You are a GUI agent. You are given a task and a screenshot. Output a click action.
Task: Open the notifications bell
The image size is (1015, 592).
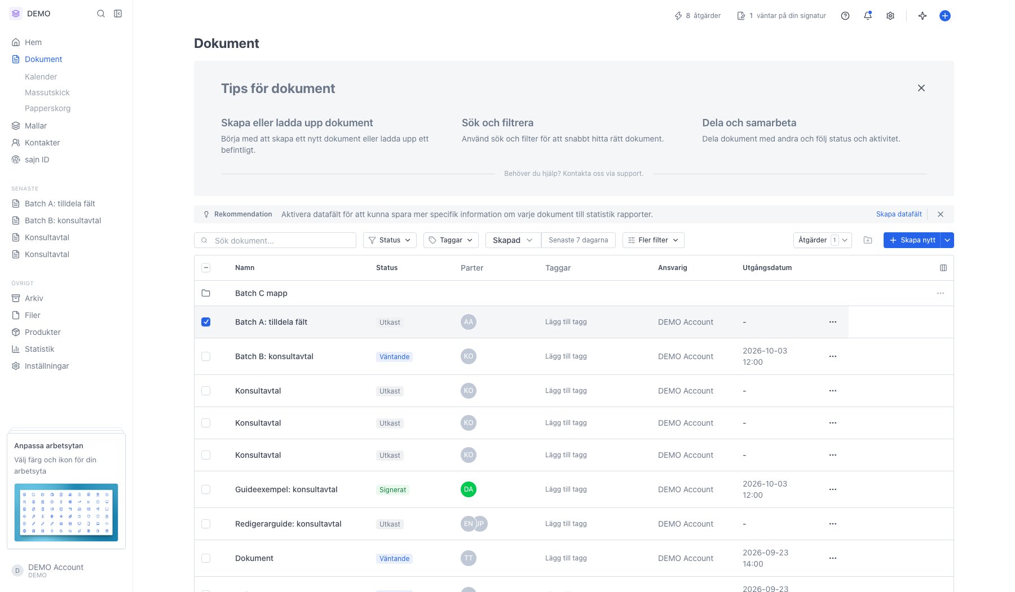868,16
